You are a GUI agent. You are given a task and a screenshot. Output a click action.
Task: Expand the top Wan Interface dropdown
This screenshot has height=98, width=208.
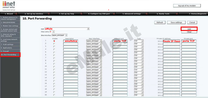pyautogui.click(x=60, y=35)
